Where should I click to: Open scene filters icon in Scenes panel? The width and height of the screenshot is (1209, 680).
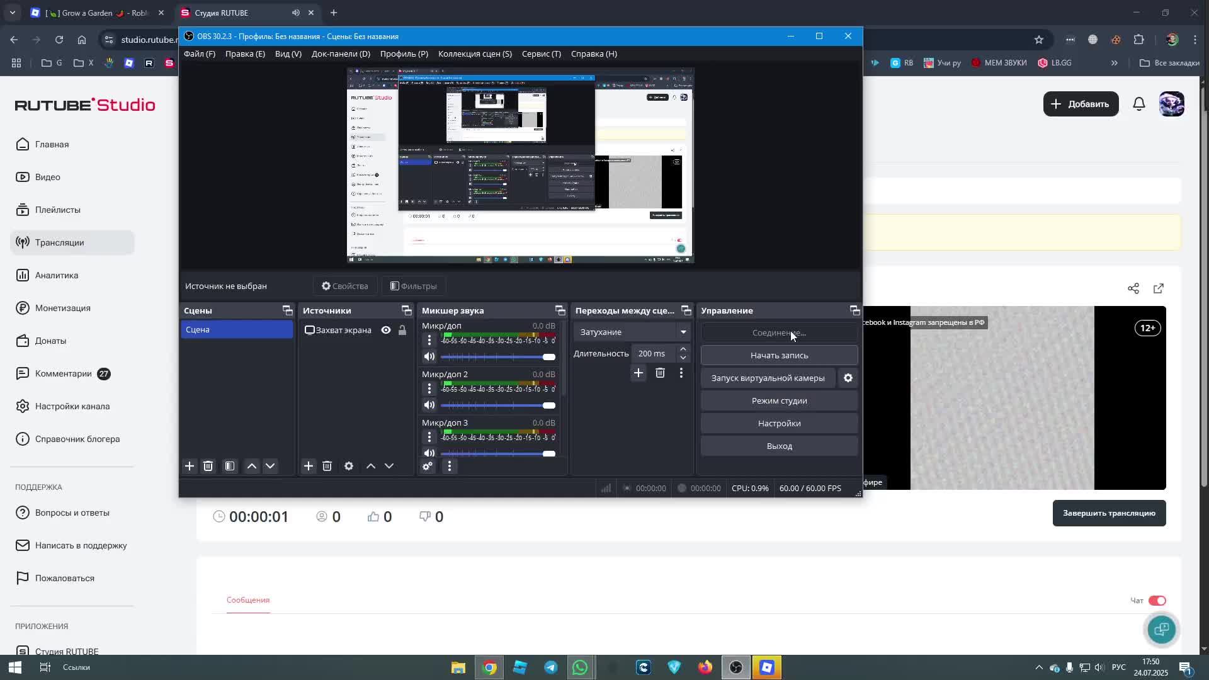click(x=230, y=466)
